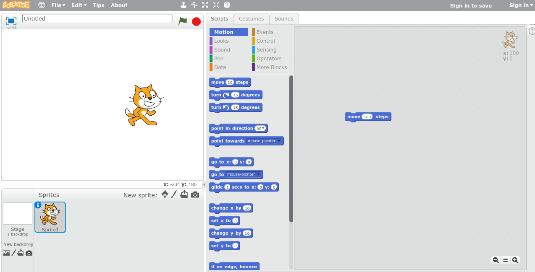This screenshot has width=535, height=272.
Task: Open the File menu
Action: pyautogui.click(x=58, y=5)
